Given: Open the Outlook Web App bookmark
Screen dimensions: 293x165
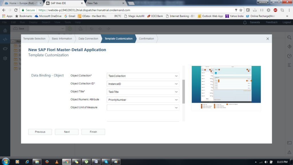Looking at the screenshot, I should 210,16.
